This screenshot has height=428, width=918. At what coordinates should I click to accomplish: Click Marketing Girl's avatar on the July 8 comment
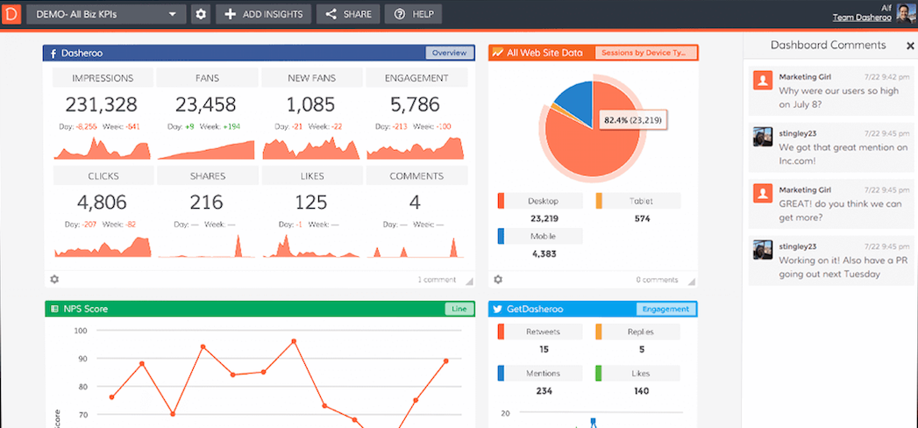pos(763,80)
